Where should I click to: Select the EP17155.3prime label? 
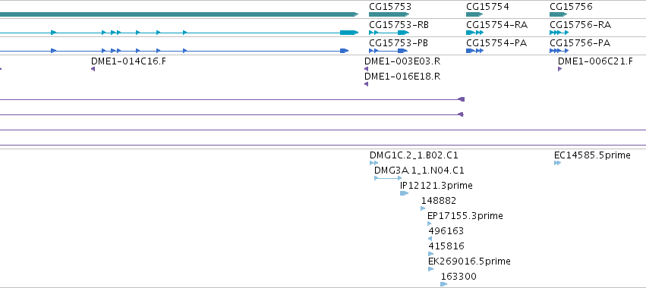(x=465, y=216)
